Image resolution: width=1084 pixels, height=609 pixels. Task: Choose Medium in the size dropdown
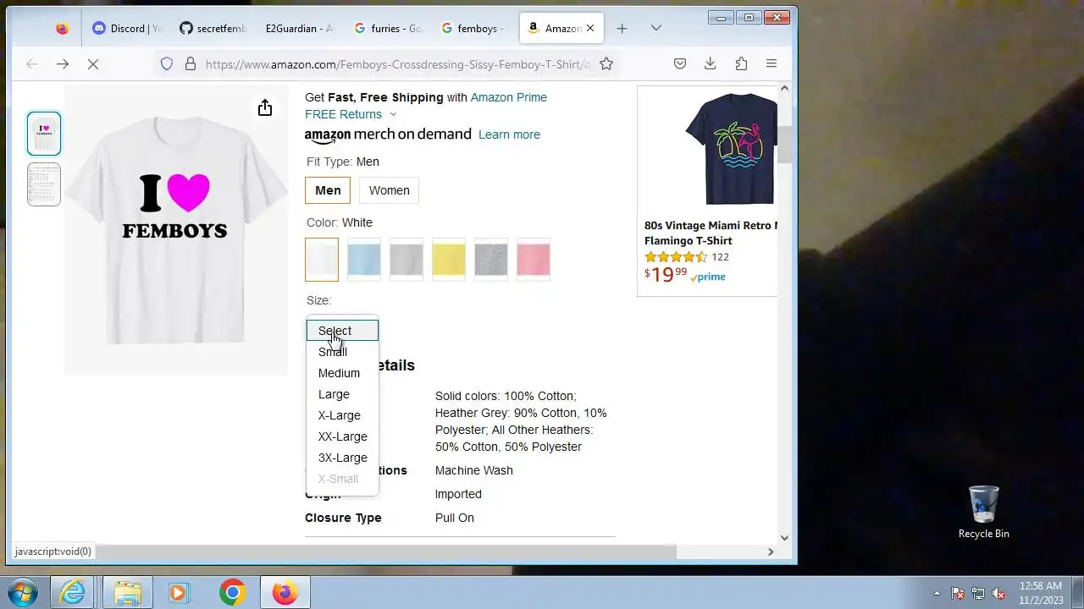point(342,373)
